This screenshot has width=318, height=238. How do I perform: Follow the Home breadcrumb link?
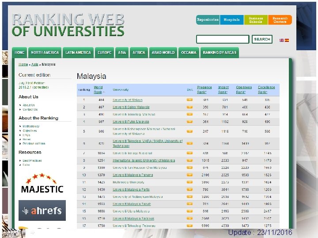pos(23,64)
